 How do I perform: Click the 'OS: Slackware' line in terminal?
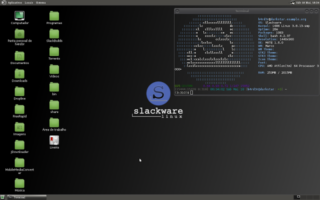[x=269, y=22]
